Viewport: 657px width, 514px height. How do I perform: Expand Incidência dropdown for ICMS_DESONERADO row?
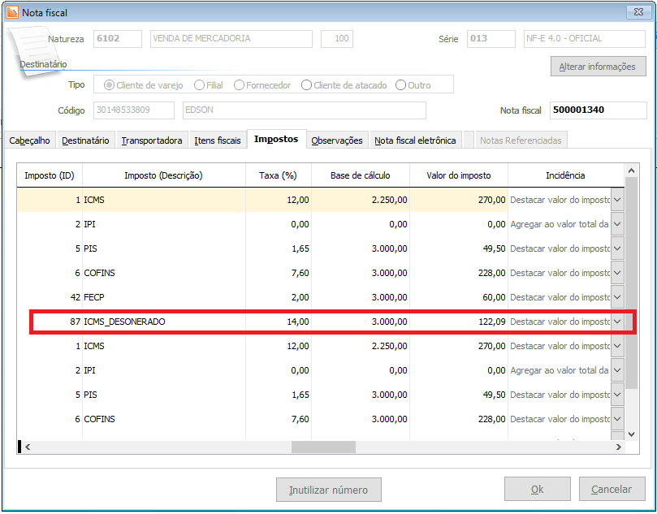pyautogui.click(x=617, y=322)
